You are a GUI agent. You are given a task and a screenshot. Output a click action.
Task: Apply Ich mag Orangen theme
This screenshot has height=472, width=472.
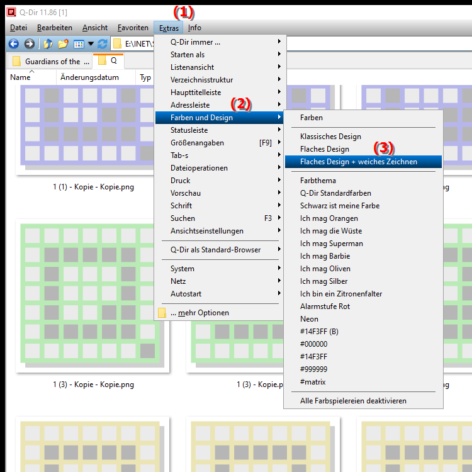point(363,218)
